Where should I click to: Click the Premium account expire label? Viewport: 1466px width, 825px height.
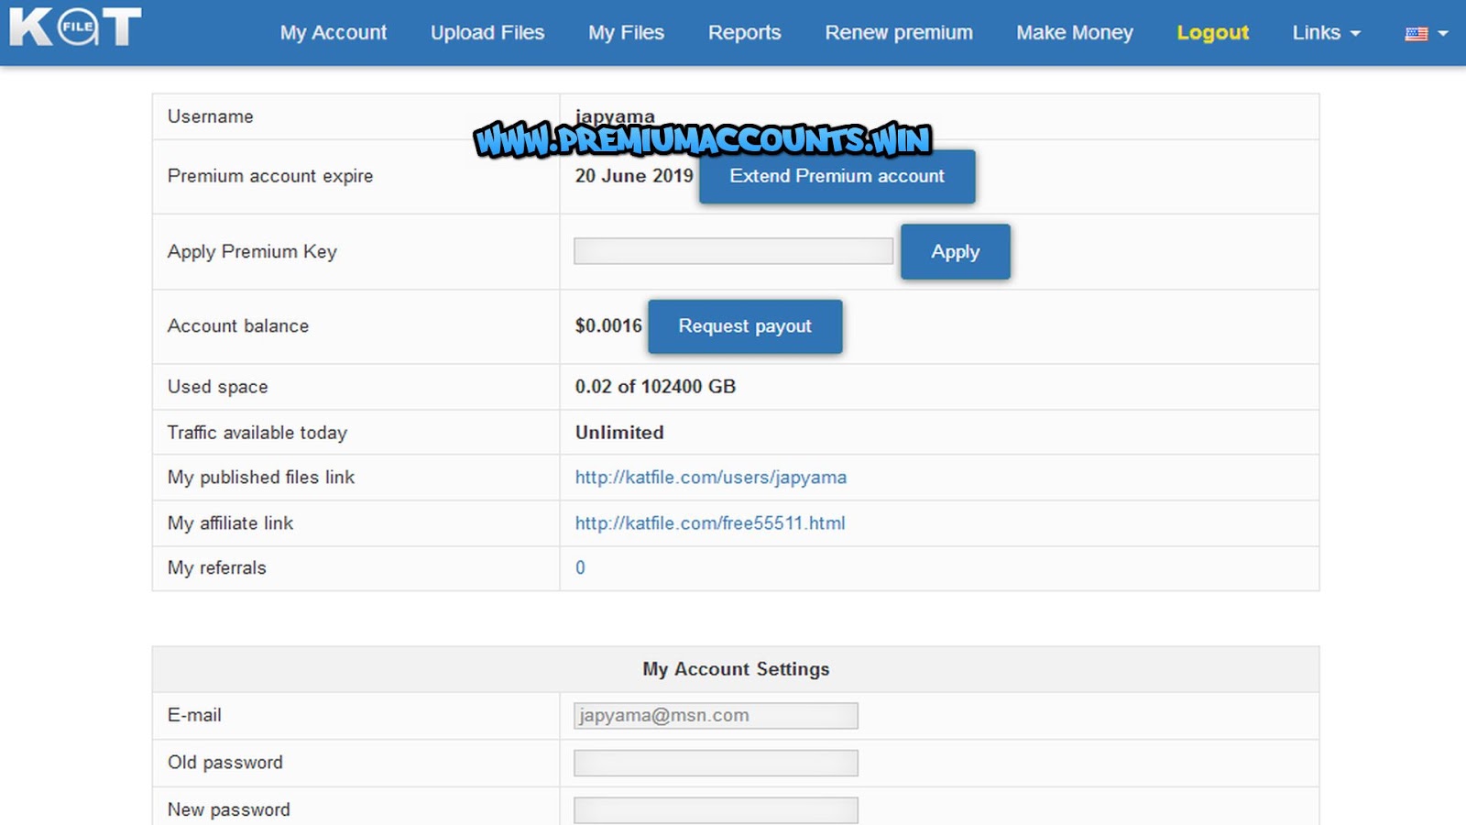tap(270, 176)
